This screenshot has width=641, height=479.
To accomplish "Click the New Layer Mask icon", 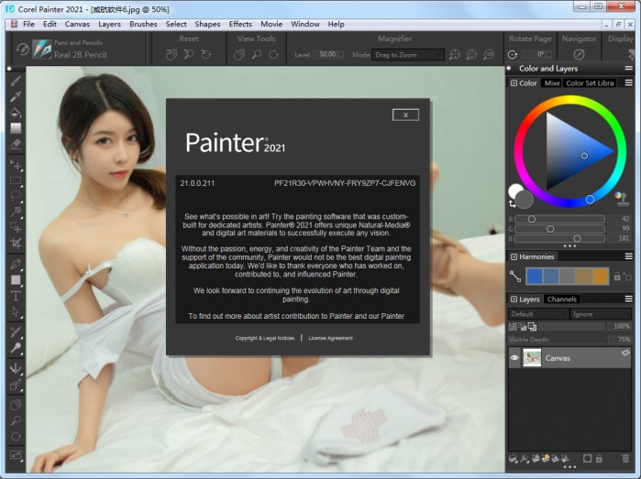I will [587, 459].
